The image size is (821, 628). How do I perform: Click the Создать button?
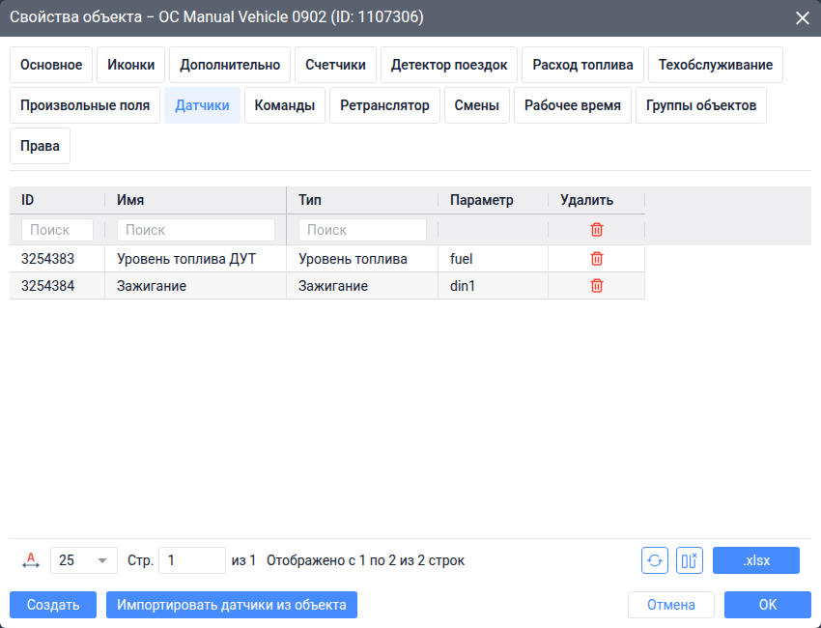pyautogui.click(x=53, y=605)
